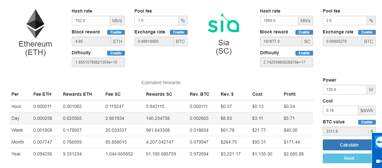
Task: Click the Power wattage input field
Action: pyautogui.click(x=345, y=90)
